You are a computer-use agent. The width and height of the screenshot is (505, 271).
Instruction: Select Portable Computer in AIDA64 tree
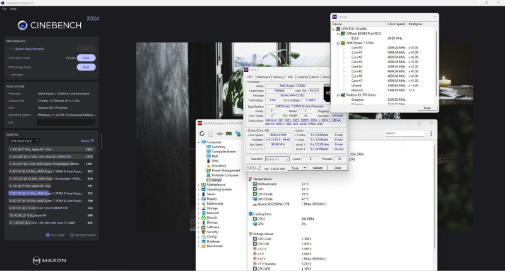[225, 175]
